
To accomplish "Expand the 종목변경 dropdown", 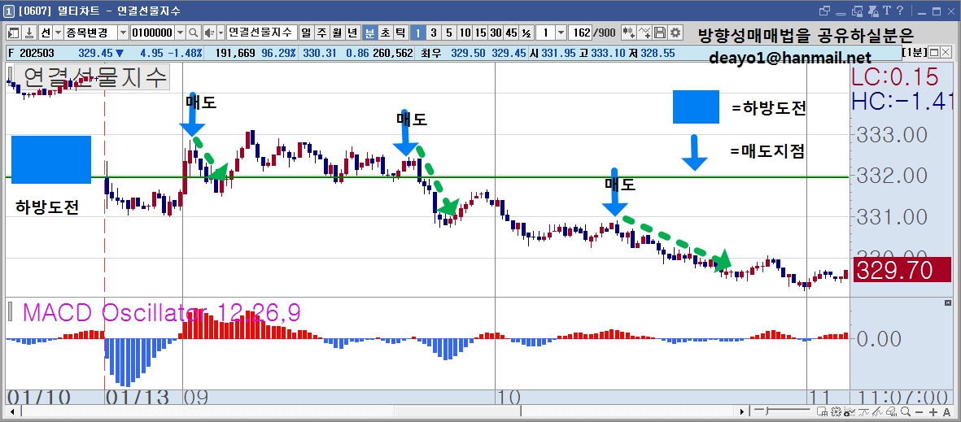I will (123, 33).
